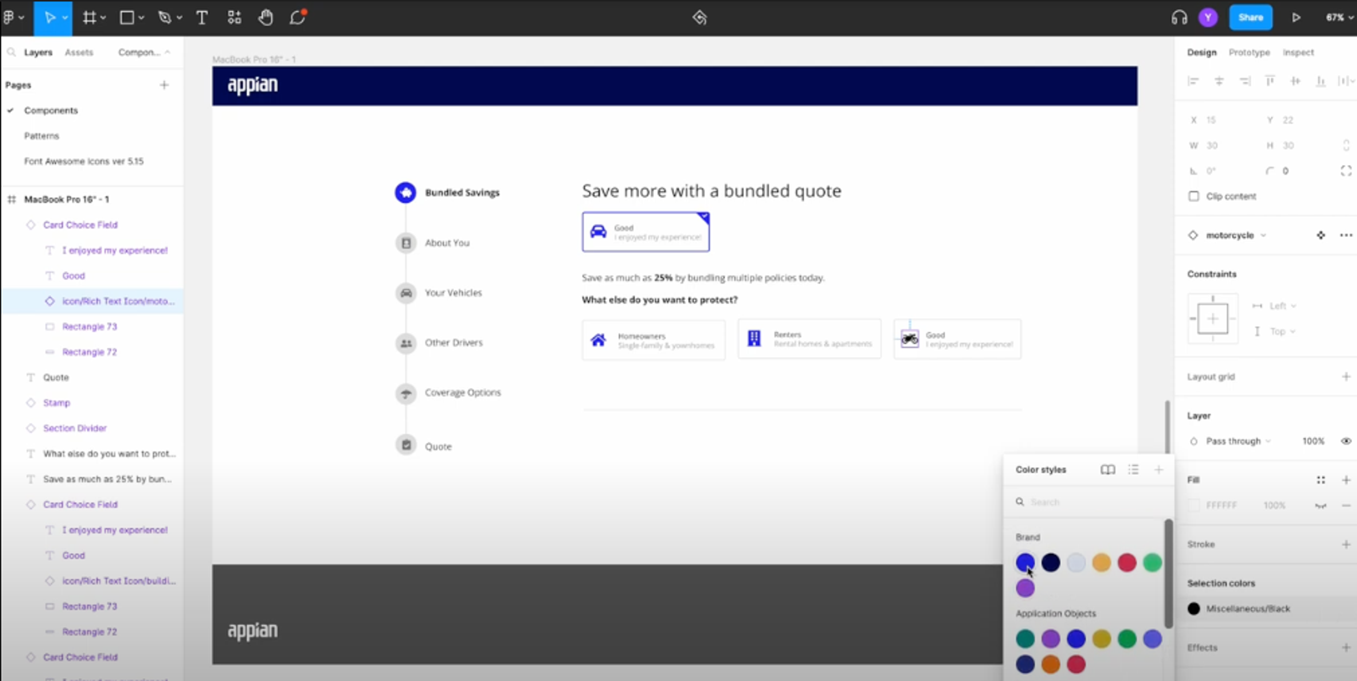Open the Figma main menu

tap(8, 17)
